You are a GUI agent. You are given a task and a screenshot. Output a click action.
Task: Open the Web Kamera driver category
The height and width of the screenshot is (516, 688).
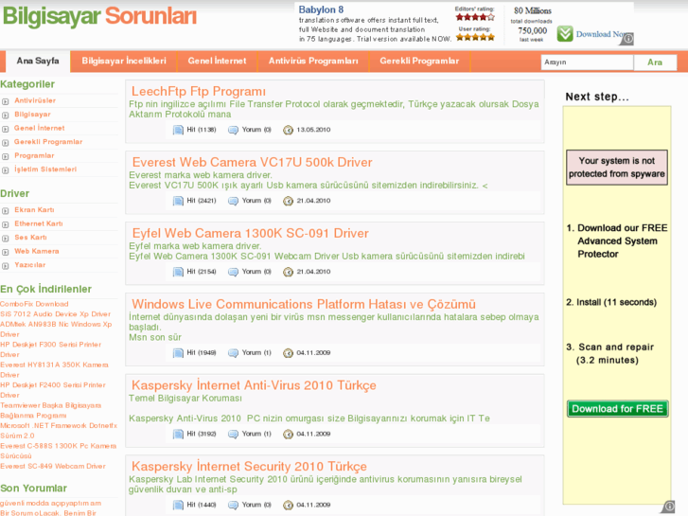pyautogui.click(x=37, y=251)
